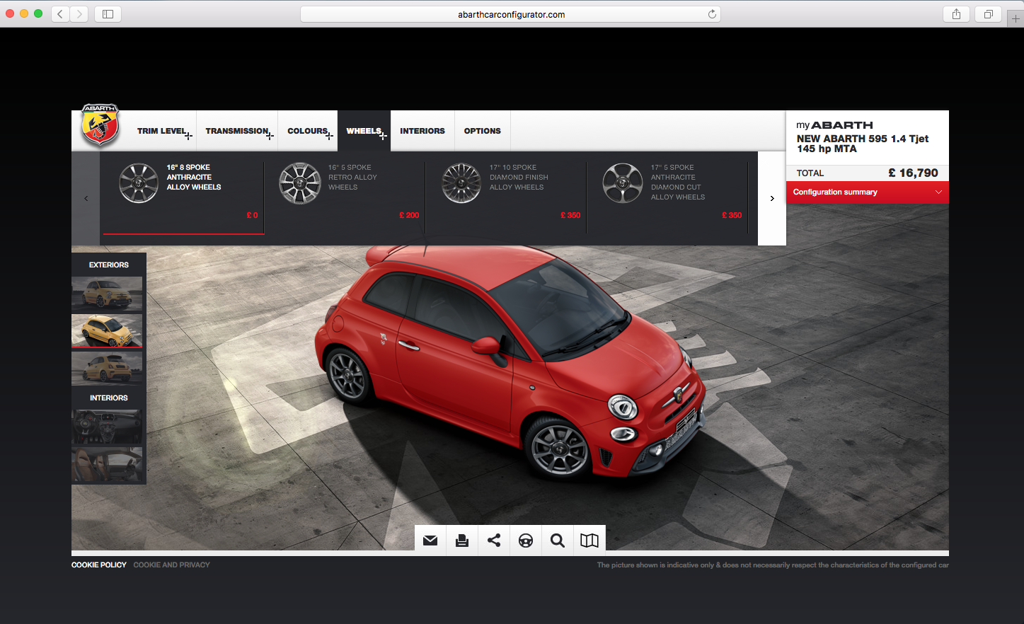This screenshot has height=624, width=1024.
Task: Open the share icon
Action: [x=494, y=541]
